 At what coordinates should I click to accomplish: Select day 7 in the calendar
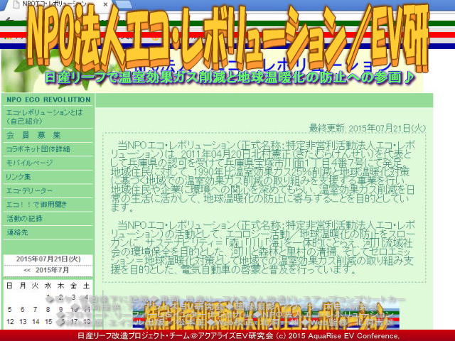coord(35,310)
